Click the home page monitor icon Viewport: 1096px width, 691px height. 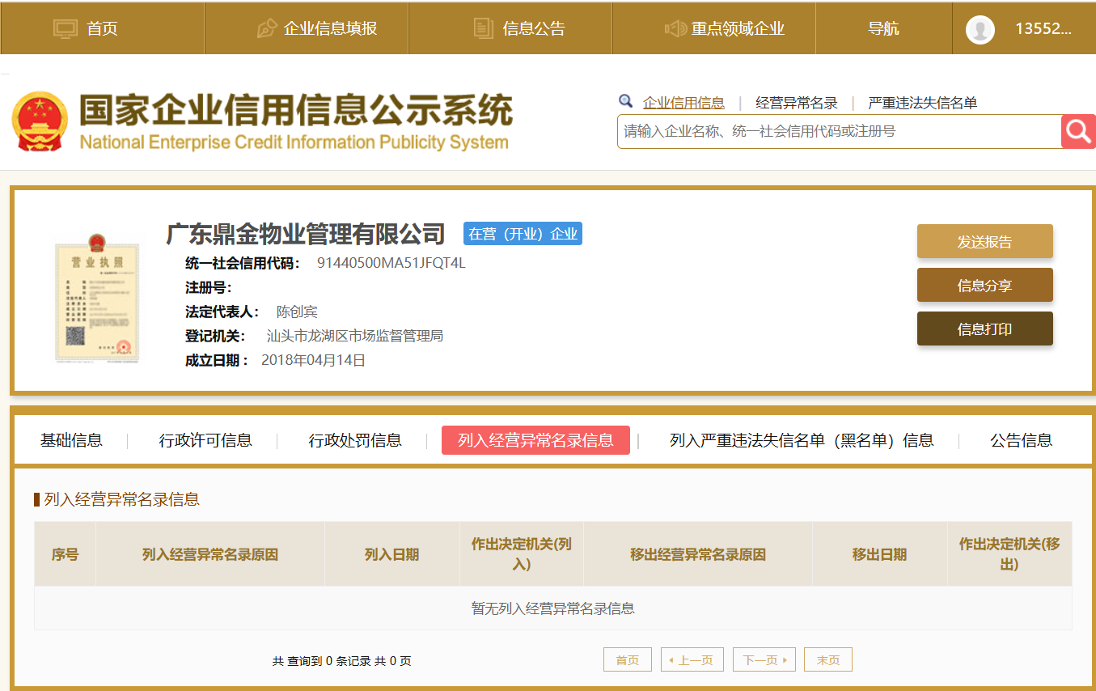[65, 28]
